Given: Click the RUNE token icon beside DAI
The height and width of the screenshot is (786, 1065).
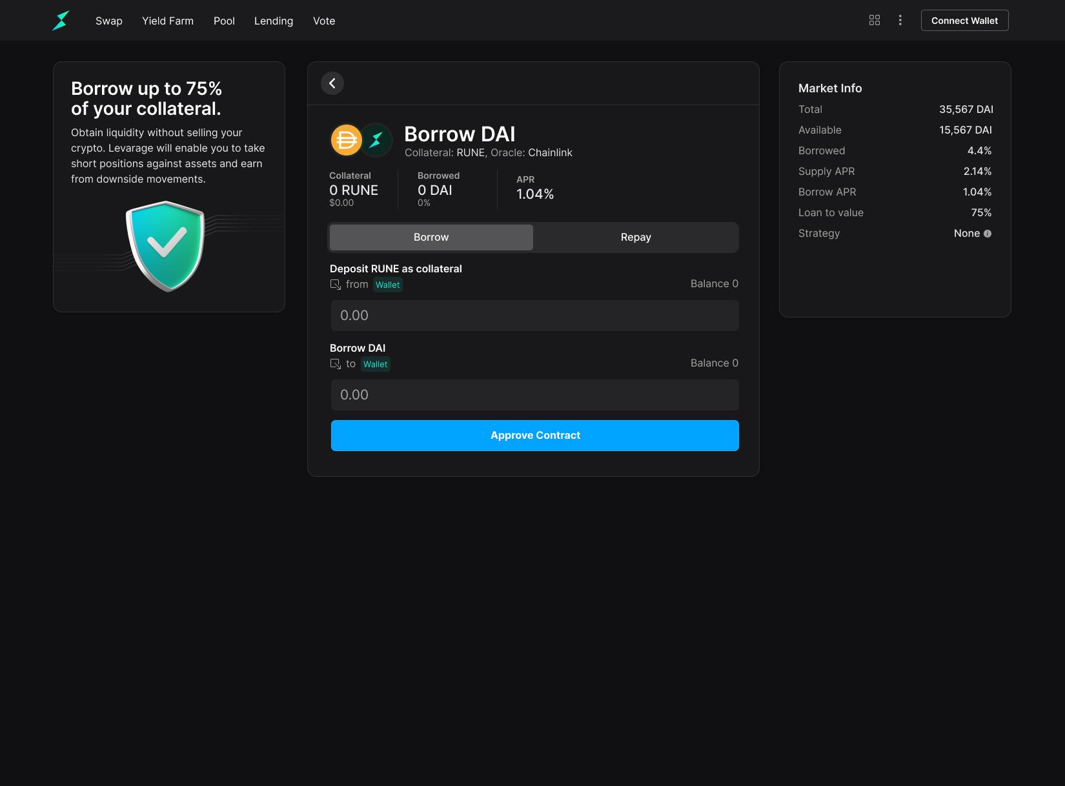Looking at the screenshot, I should click(376, 140).
